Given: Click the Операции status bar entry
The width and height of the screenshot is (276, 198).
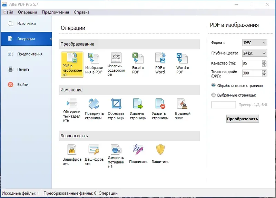Looking at the screenshot, I should (108, 193).
